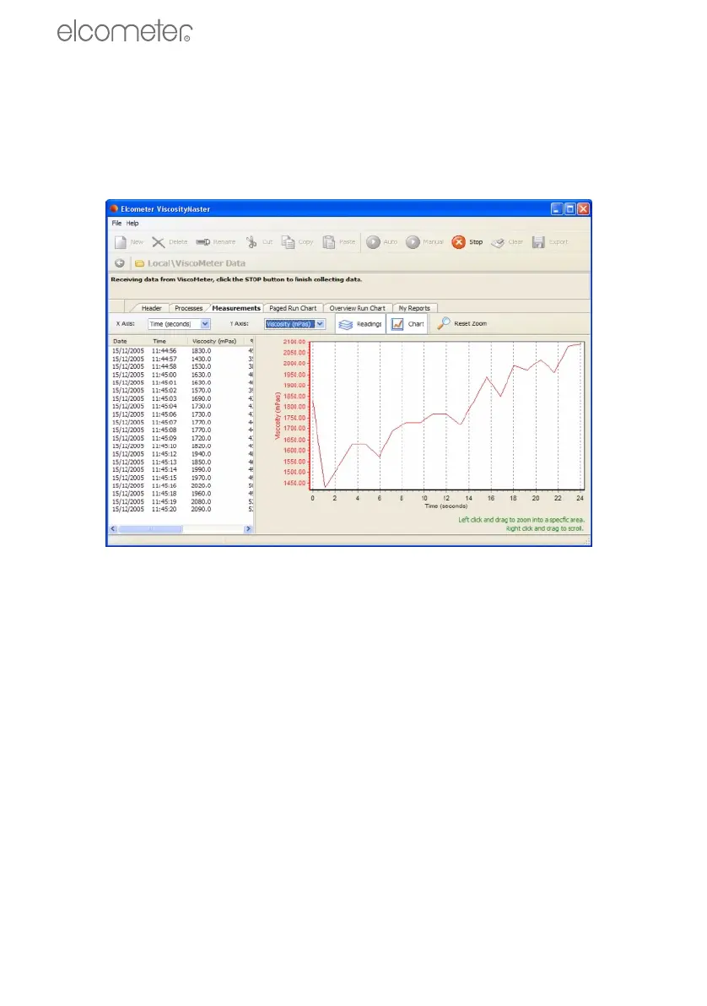
Task: Click the viscosity value 1690.0
Action: point(201,398)
